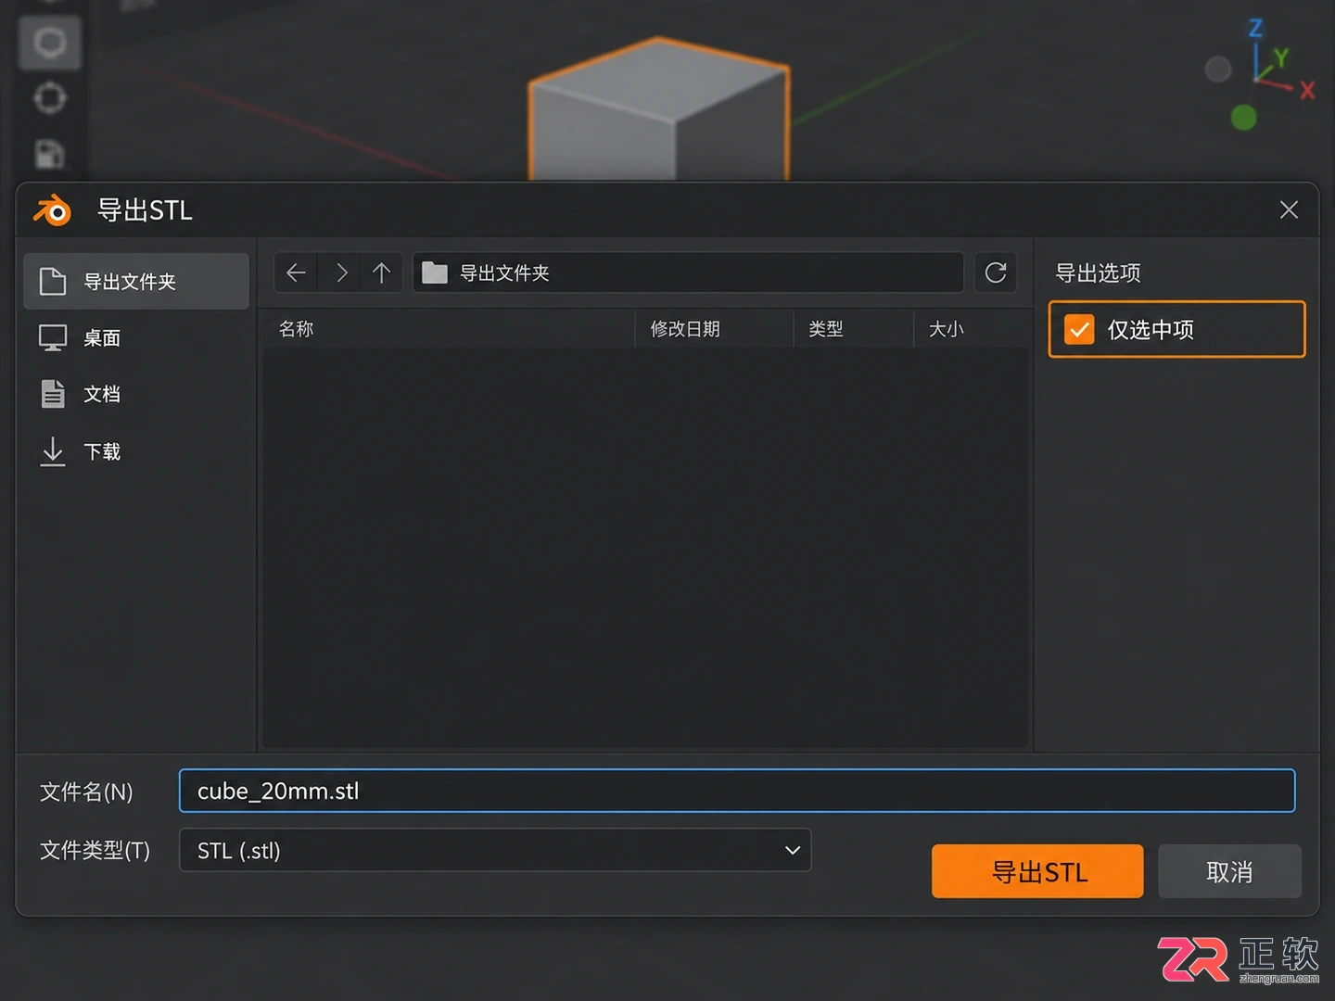Close the 导出STL dialog
Image resolution: width=1335 pixels, height=1001 pixels.
click(x=1289, y=210)
